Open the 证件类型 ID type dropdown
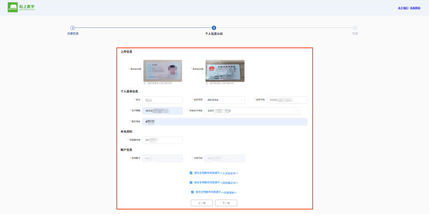 point(225,100)
